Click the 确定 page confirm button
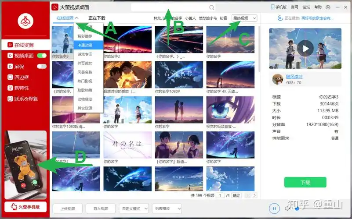 236,195
